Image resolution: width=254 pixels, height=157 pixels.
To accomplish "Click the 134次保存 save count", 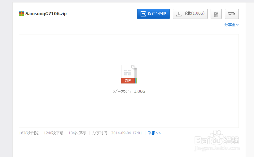I will click(77, 133).
